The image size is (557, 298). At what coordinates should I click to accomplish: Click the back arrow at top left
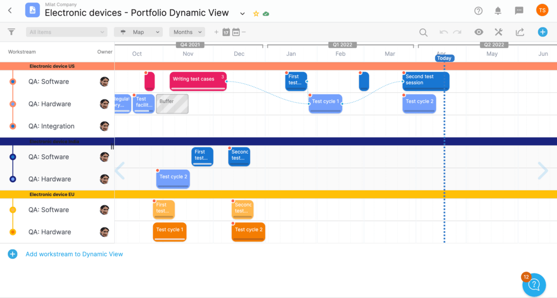[9, 10]
